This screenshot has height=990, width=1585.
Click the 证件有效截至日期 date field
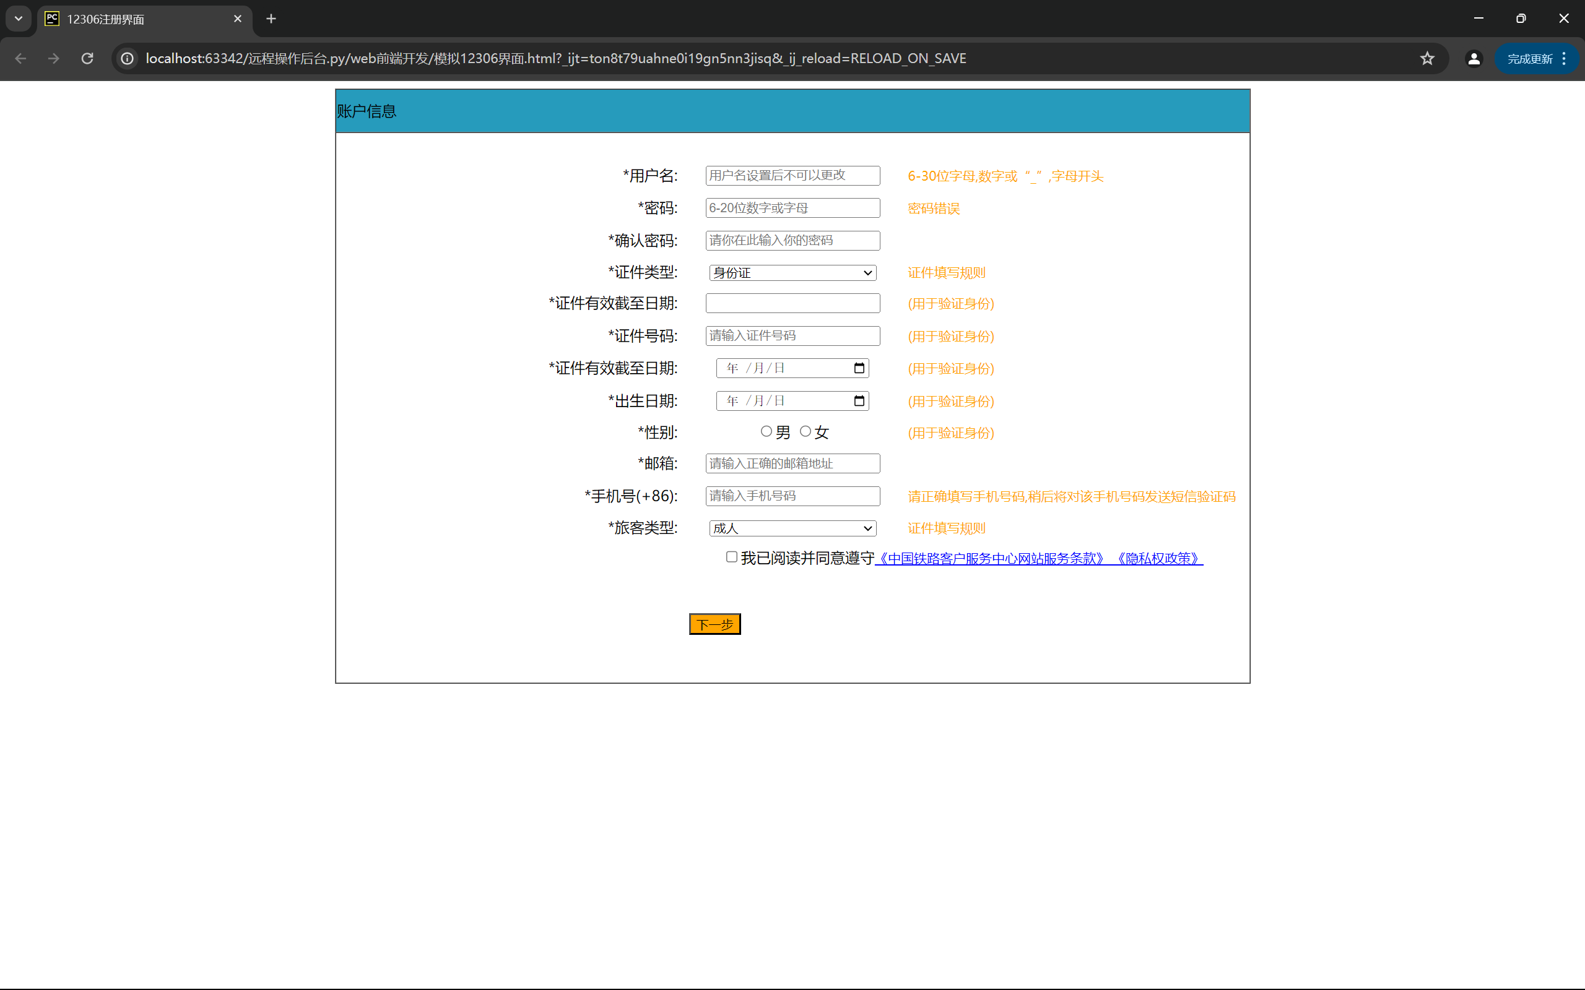(x=792, y=368)
